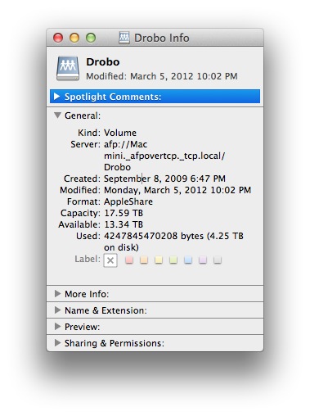Apply the purple label color
The width and height of the screenshot is (310, 416).
(203, 260)
